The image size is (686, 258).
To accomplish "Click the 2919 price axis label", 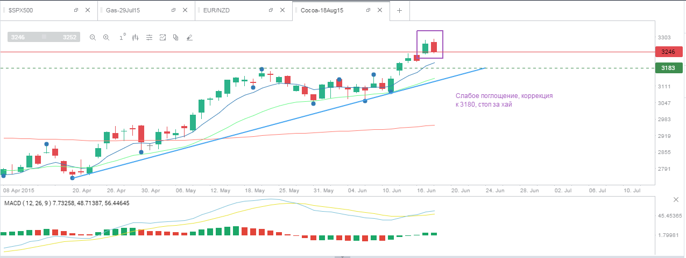I will tap(663, 136).
